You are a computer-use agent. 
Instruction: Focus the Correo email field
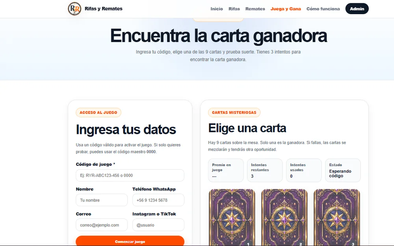(x=102, y=225)
